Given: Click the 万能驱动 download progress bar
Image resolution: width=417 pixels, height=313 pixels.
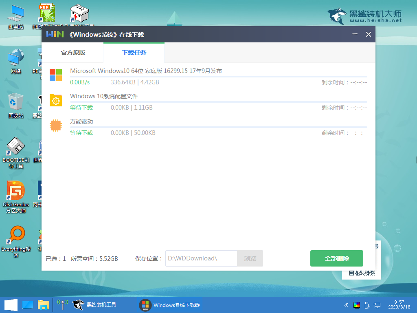Looking at the screenshot, I should [219, 127].
